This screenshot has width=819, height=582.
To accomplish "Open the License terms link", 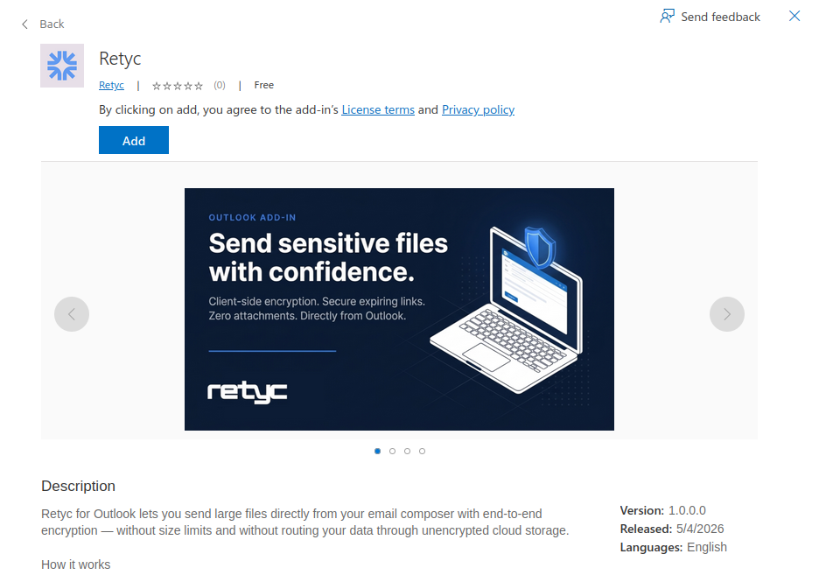I will click(x=378, y=109).
